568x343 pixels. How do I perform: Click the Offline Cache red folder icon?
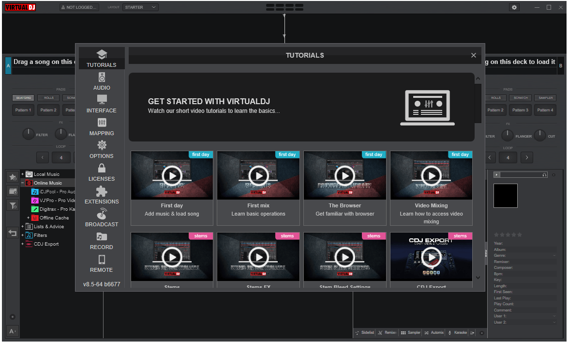35,218
